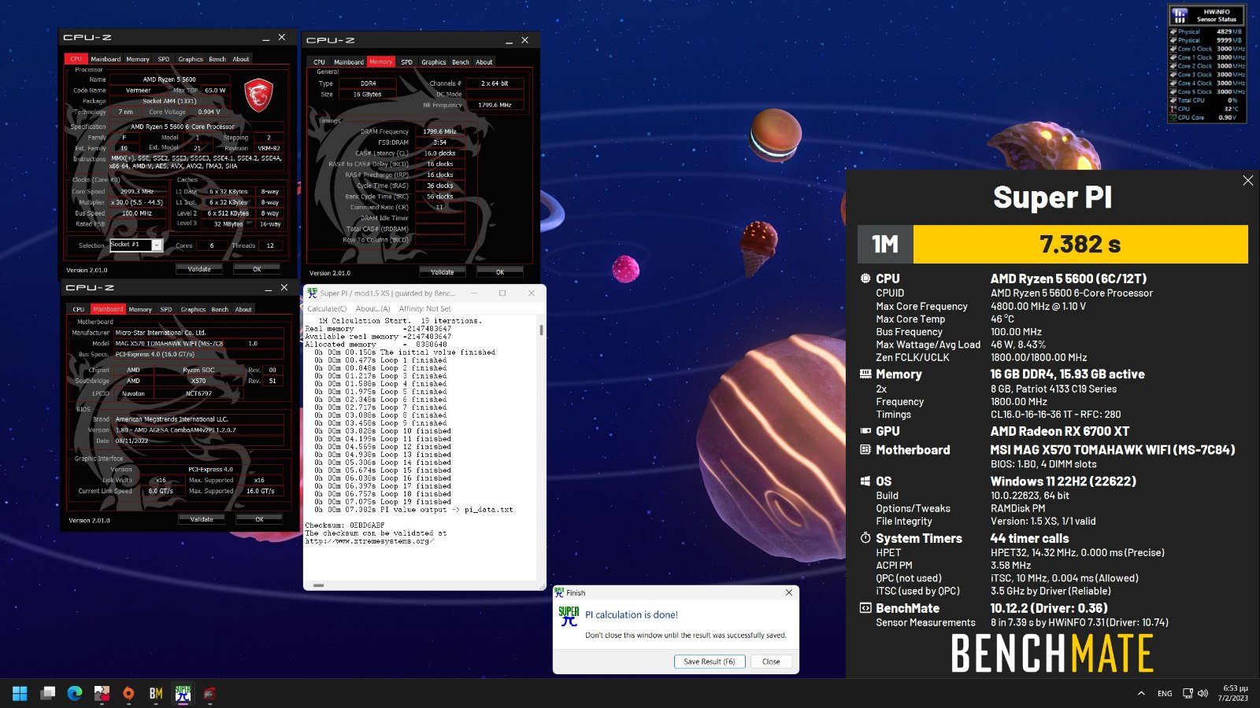This screenshot has width=1260, height=708.
Task: Click the Memory module icon in BenchMate panel
Action: 865,374
